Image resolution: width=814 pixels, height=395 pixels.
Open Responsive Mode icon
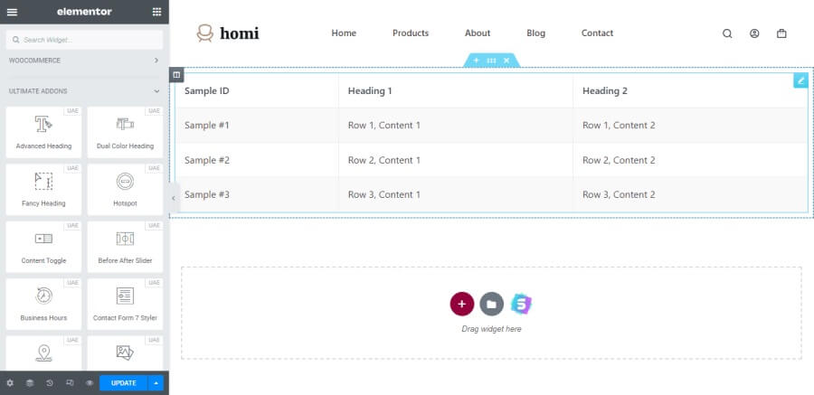pyautogui.click(x=70, y=383)
